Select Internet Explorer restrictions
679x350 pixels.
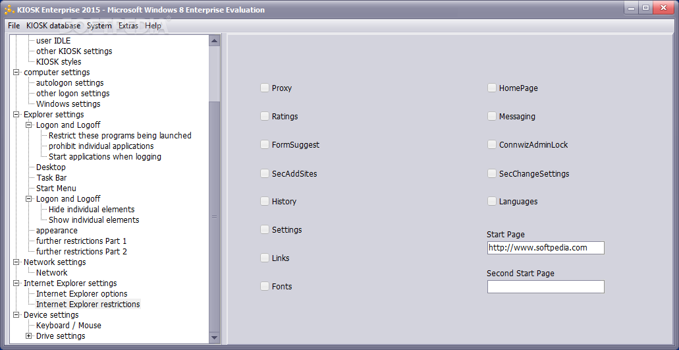click(88, 305)
